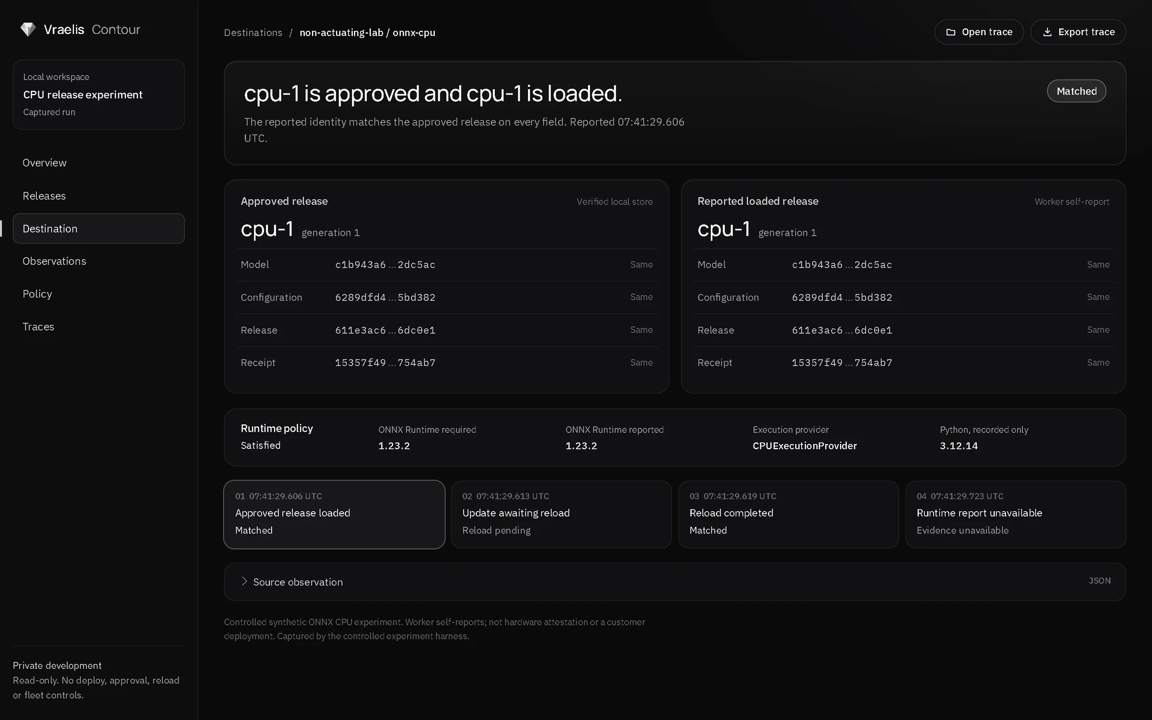
Task: Select the 02 Update awaiting reload event card
Action: click(561, 515)
